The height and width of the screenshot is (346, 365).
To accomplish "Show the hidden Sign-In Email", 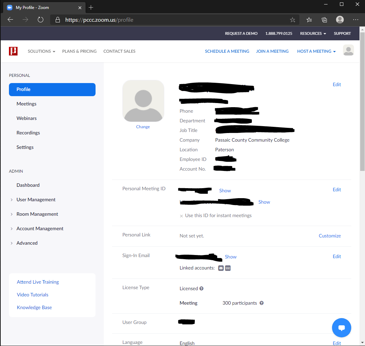I will click(231, 257).
